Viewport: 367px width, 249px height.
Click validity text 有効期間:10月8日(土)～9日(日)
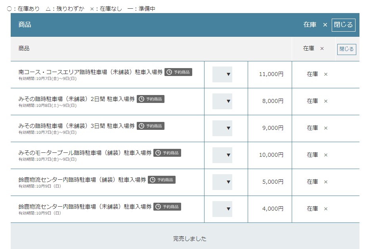point(48,105)
